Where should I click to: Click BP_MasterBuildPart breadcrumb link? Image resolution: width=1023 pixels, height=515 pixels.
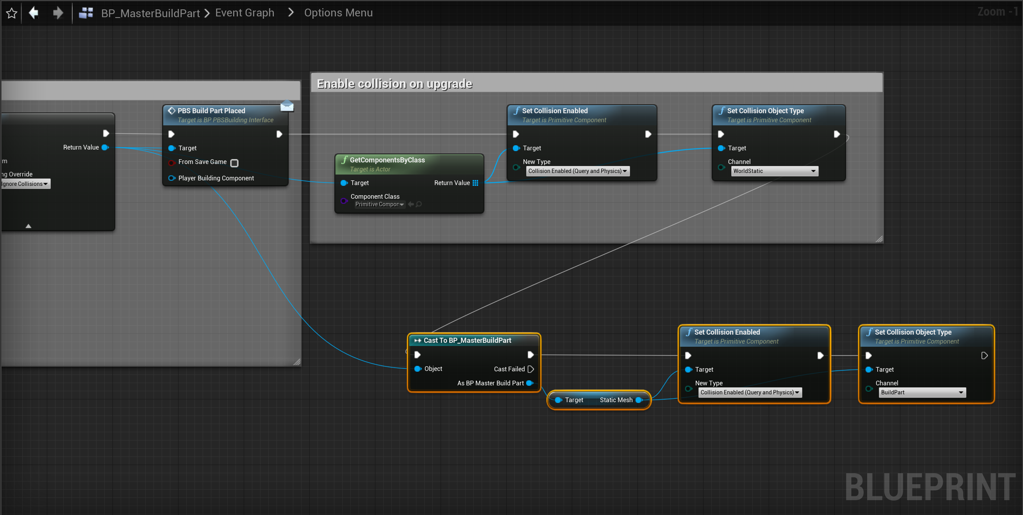tap(150, 13)
